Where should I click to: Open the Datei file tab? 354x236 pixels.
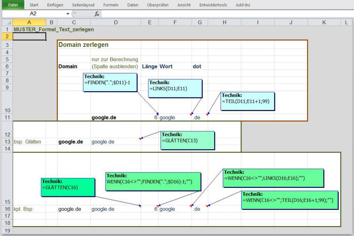13,5
